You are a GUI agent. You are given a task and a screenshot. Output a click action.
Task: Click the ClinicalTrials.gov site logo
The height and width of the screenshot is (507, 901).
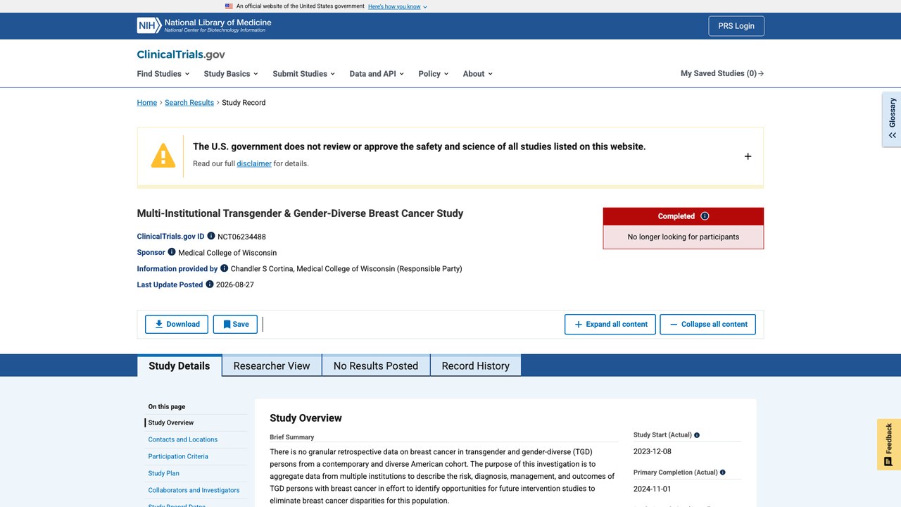[181, 54]
